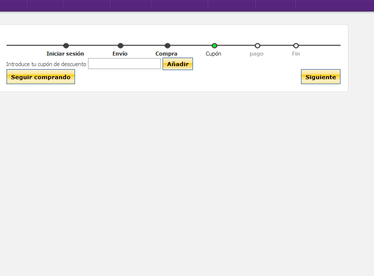Click the Seguir comprando button
The width and height of the screenshot is (374, 276).
coord(41,77)
